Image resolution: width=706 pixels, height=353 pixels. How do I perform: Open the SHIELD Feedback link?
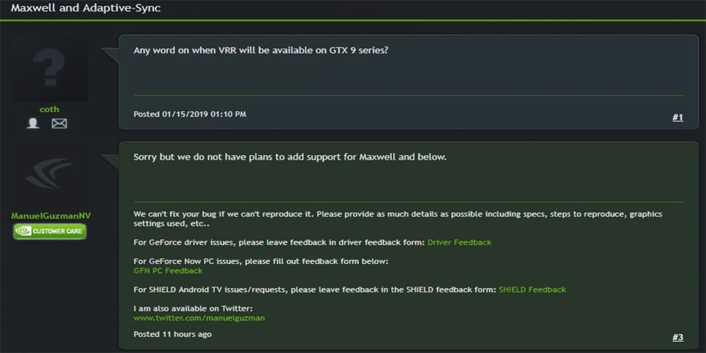point(532,289)
